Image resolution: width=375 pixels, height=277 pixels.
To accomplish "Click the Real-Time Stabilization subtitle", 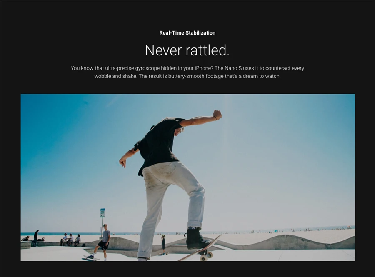I will [187, 33].
